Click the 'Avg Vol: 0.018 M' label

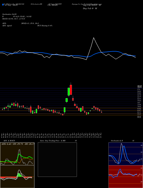click(92, 5)
